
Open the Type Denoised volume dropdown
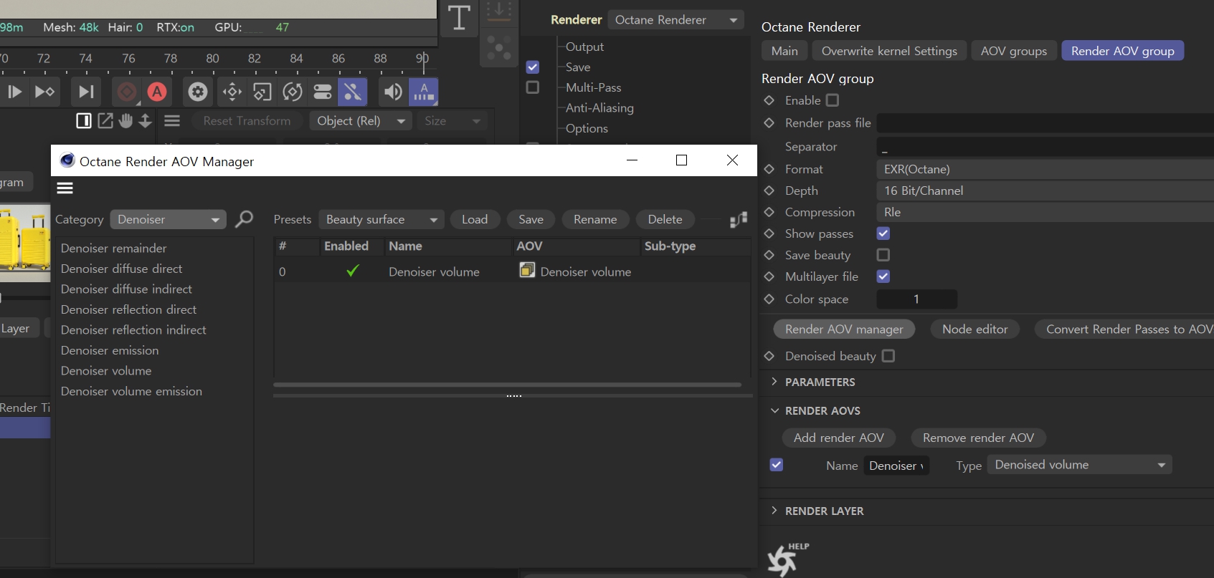[1080, 465]
